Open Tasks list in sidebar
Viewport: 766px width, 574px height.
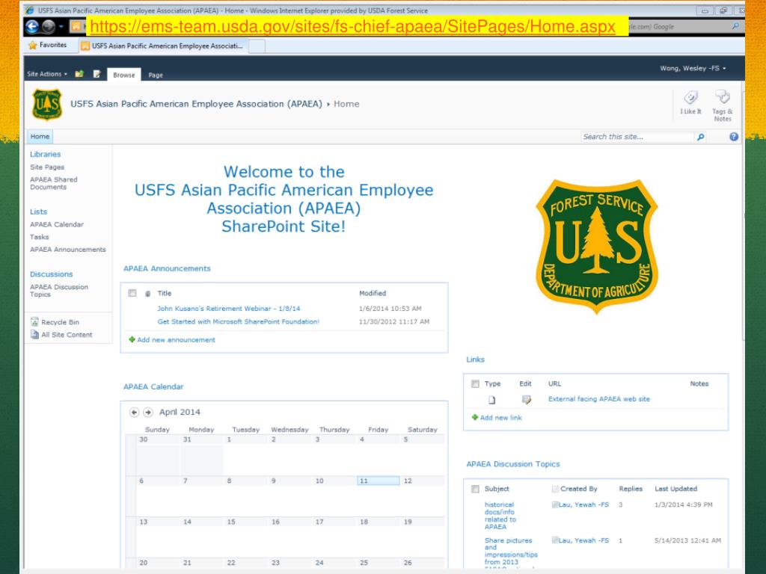tap(39, 237)
